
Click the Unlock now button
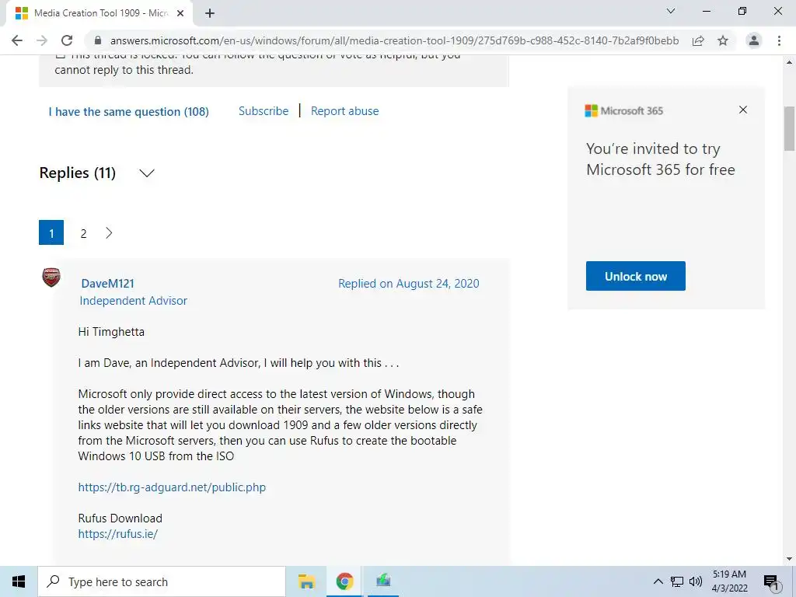tap(636, 276)
